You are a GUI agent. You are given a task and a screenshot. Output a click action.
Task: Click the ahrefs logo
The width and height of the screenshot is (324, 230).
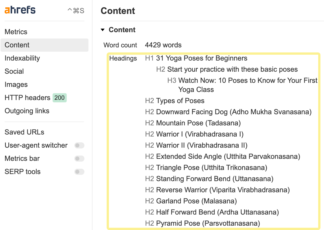[20, 10]
